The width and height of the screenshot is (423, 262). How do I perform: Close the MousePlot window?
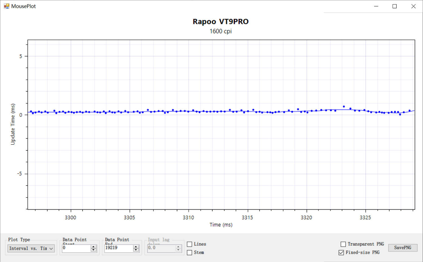pyautogui.click(x=413, y=6)
